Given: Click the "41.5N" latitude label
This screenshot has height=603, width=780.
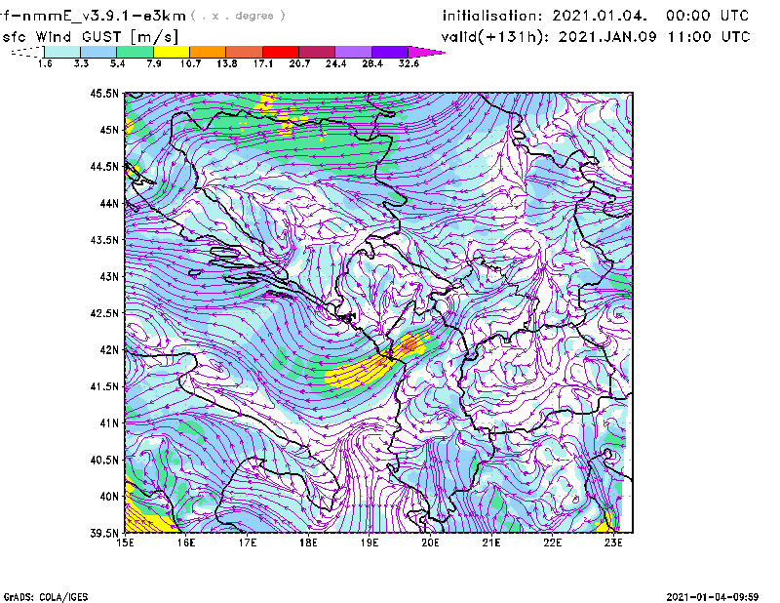Looking at the screenshot, I should (104, 386).
